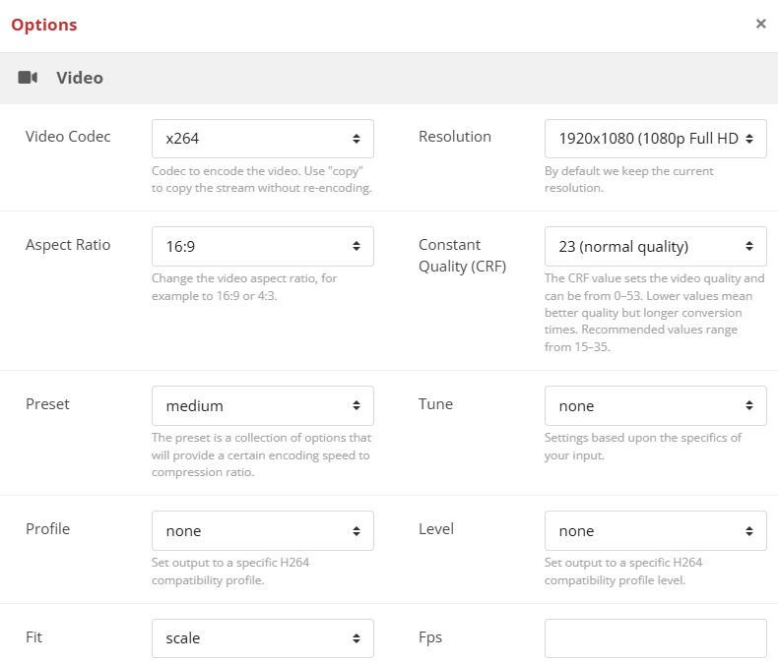Open the Video Codec dropdown
This screenshot has width=778, height=664.
click(263, 139)
